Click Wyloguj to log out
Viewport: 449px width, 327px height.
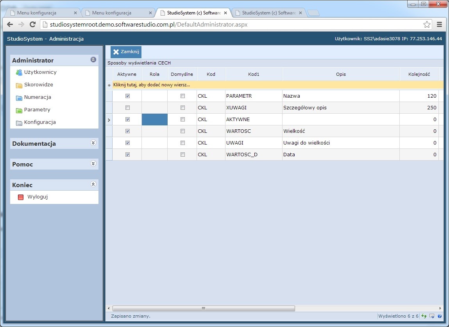point(38,197)
